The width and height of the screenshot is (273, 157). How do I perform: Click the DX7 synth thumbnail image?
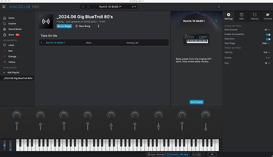point(196,39)
